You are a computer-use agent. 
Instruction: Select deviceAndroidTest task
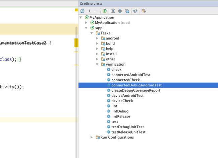(127, 96)
